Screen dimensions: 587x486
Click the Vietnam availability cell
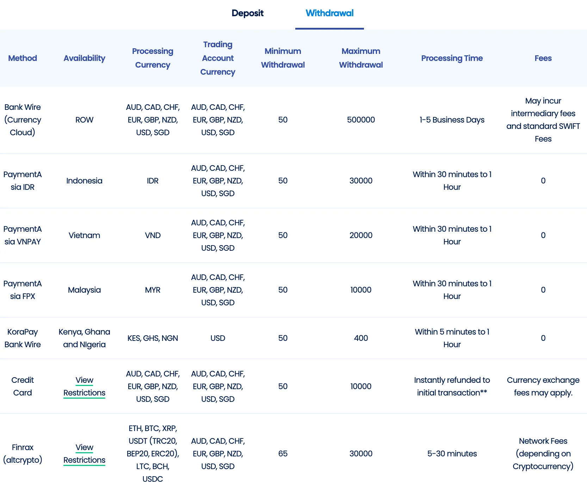84,235
